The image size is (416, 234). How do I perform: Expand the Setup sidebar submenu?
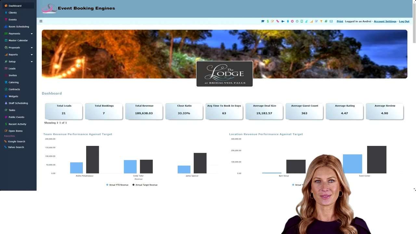pyautogui.click(x=32, y=62)
